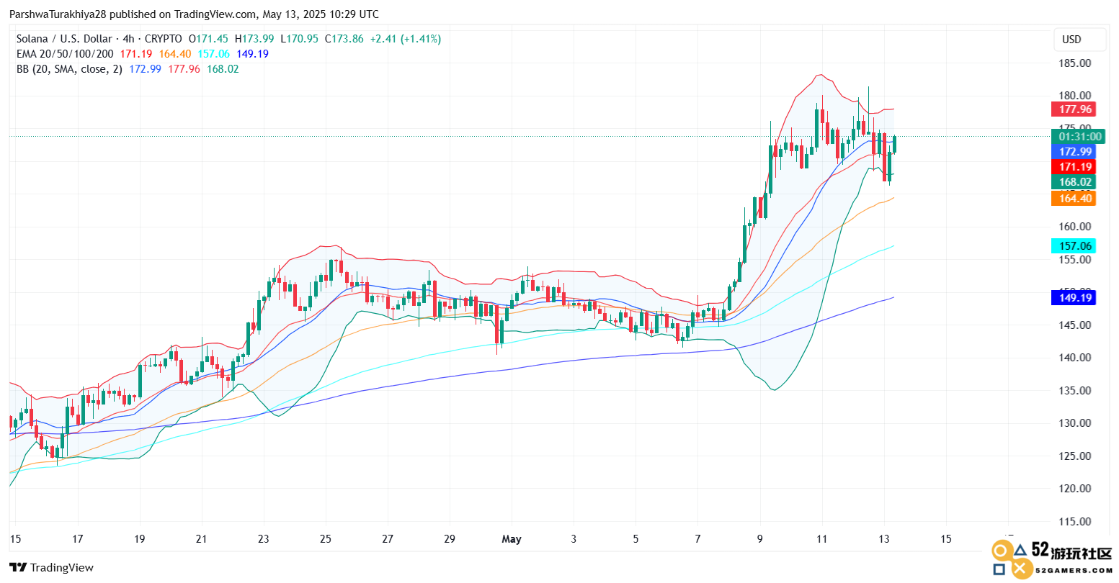Click the 157.06 cyan EMA price label
Screen dimensions: 1119x583
pyautogui.click(x=1073, y=245)
